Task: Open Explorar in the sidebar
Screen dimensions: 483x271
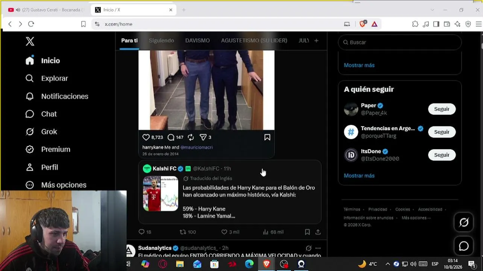Action: (47, 78)
